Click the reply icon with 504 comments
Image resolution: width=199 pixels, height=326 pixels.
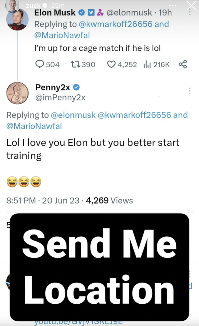tap(40, 64)
